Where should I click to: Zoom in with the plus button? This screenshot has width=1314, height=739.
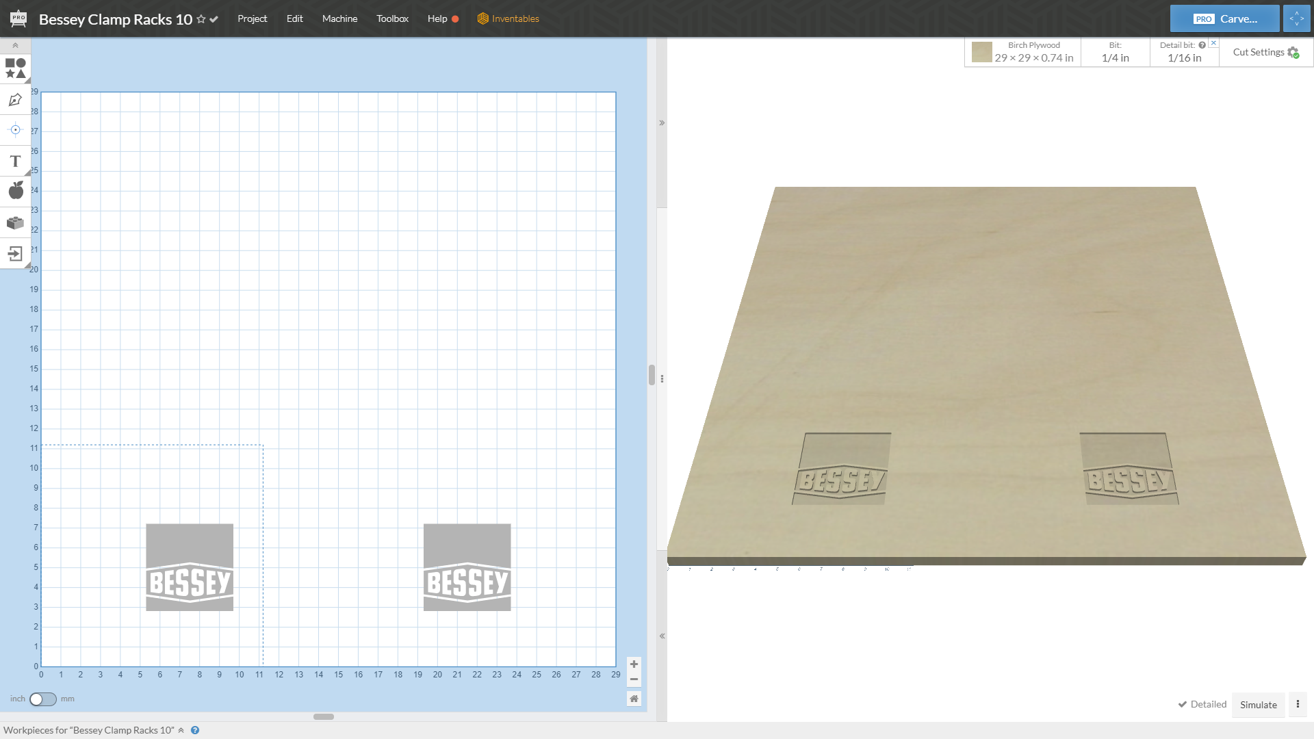[x=634, y=664]
